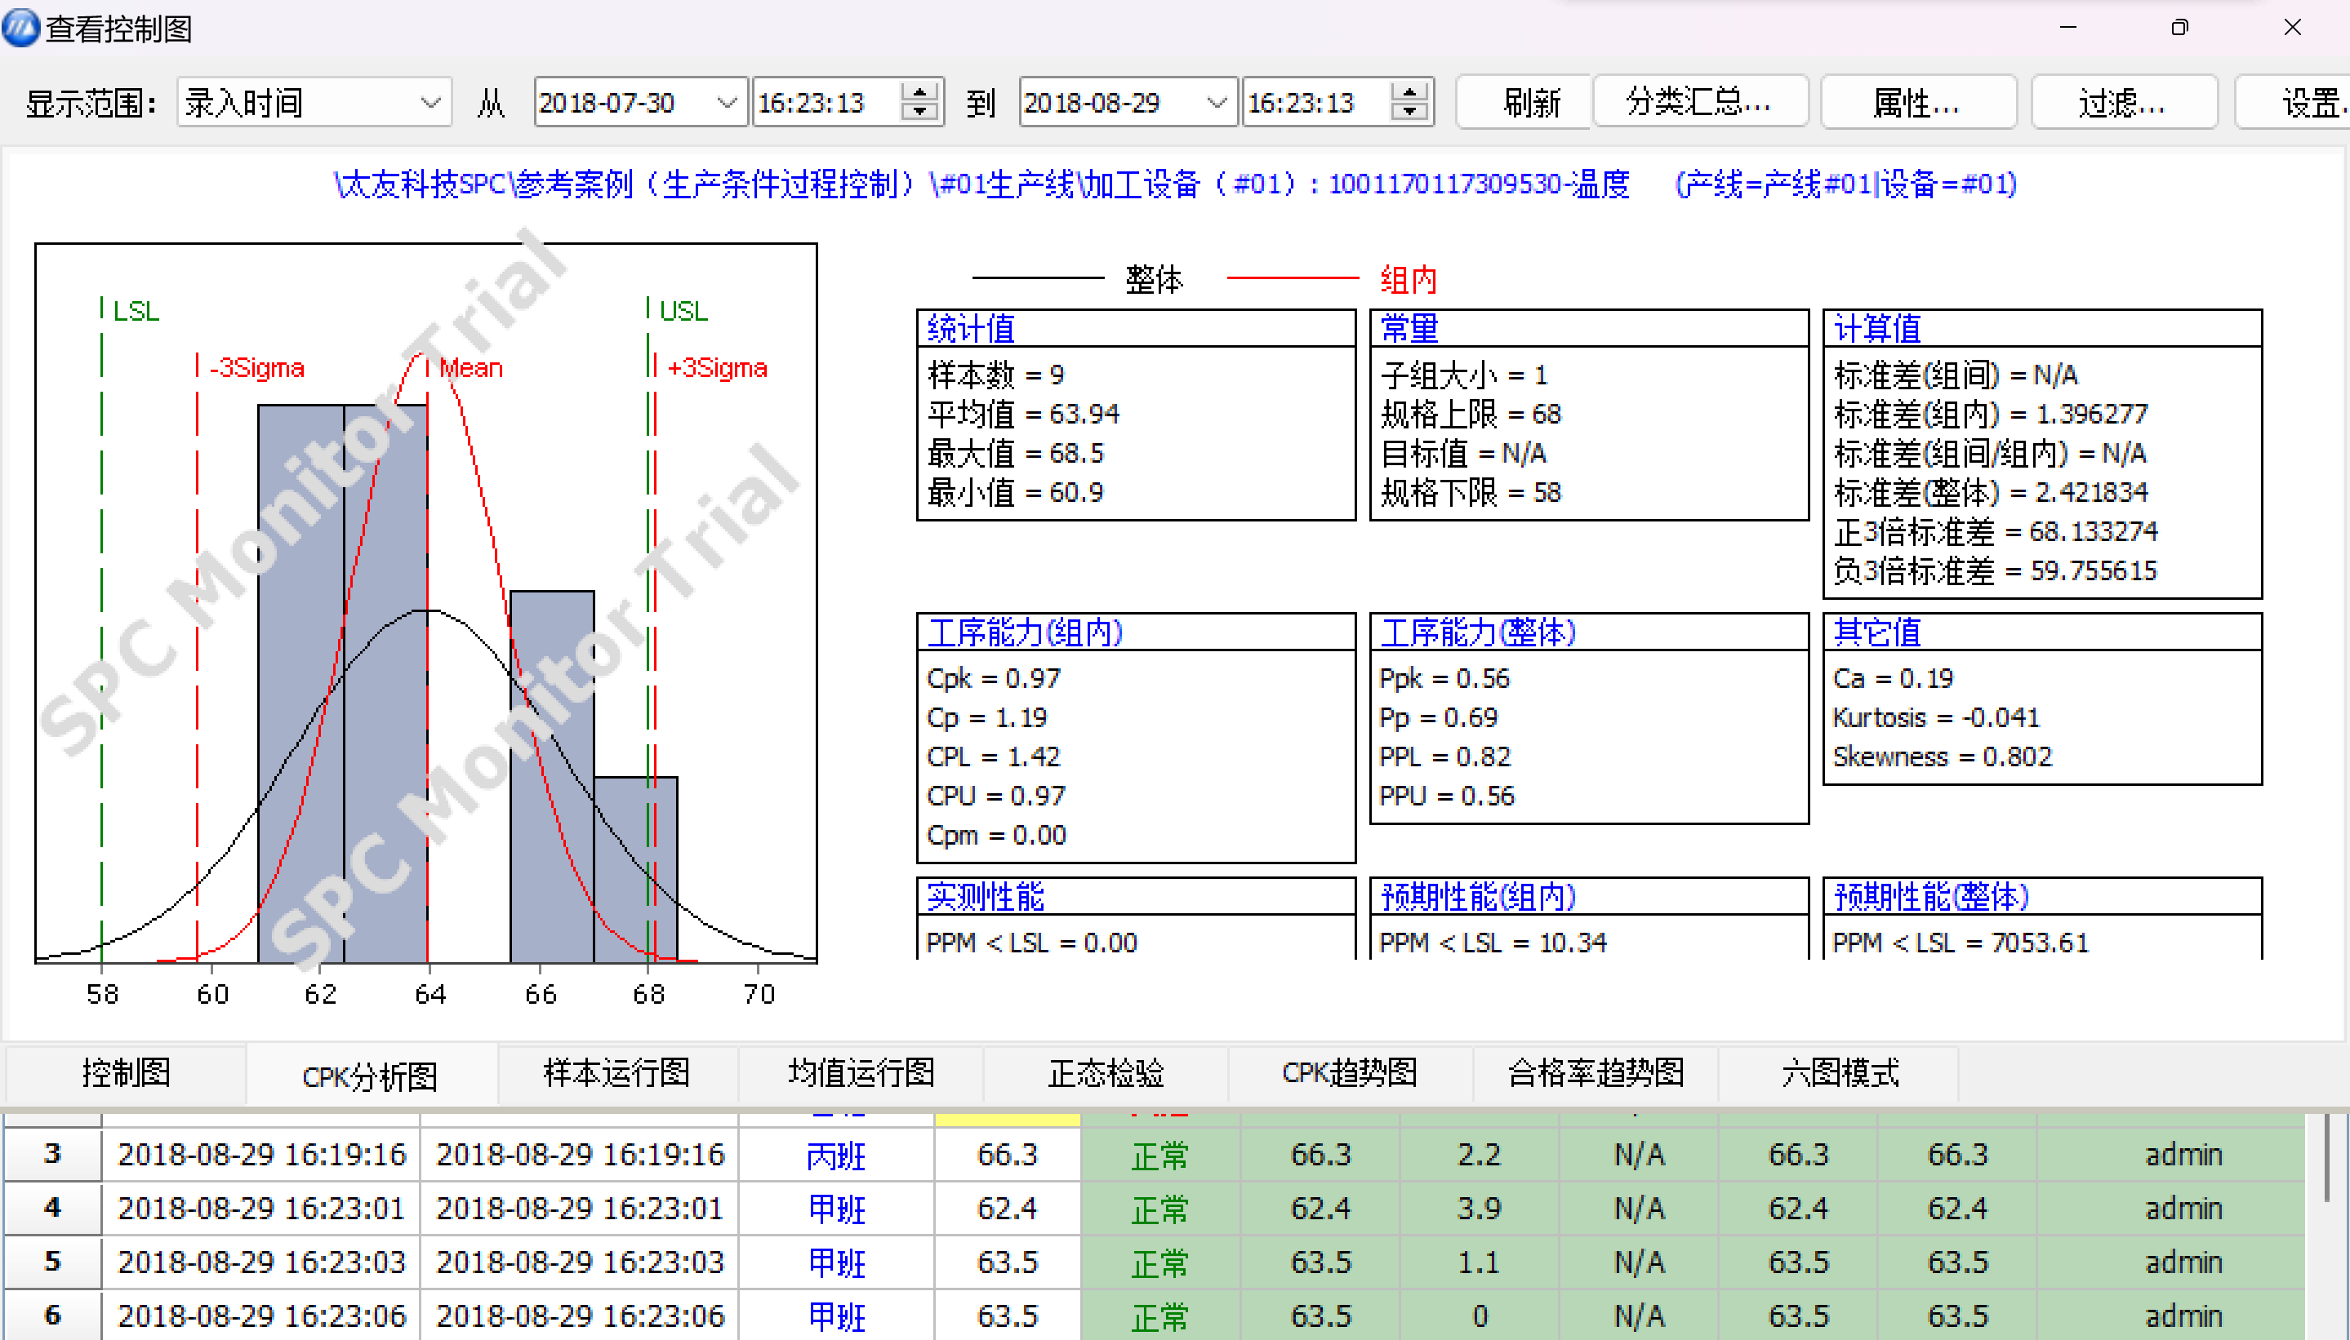The height and width of the screenshot is (1340, 2350).
Task: Click the data table vertical scrollbar
Action: [x=2326, y=1160]
